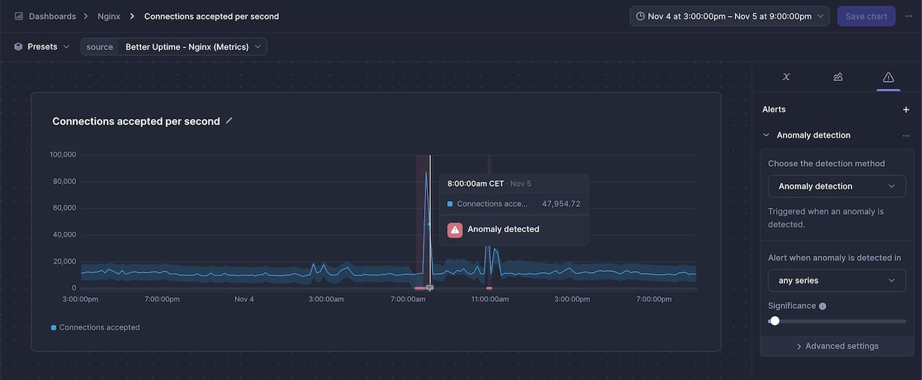Open the query variables tab icon
This screenshot has height=380, width=922.
(786, 77)
